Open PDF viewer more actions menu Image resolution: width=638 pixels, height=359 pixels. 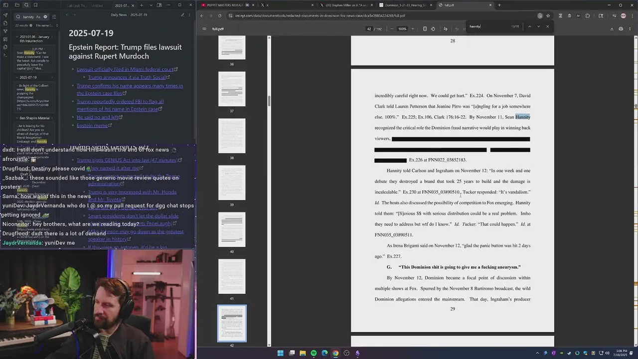(x=630, y=29)
